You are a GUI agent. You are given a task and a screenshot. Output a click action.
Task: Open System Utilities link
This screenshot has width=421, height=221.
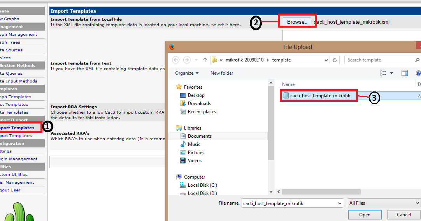(x=14, y=175)
